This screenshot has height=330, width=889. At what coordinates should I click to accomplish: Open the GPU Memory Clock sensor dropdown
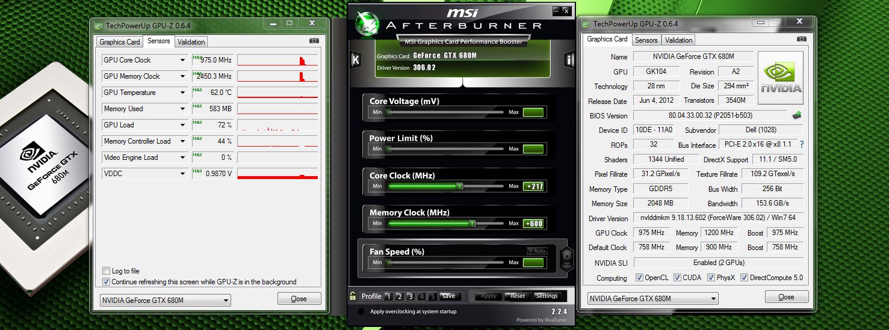click(182, 76)
